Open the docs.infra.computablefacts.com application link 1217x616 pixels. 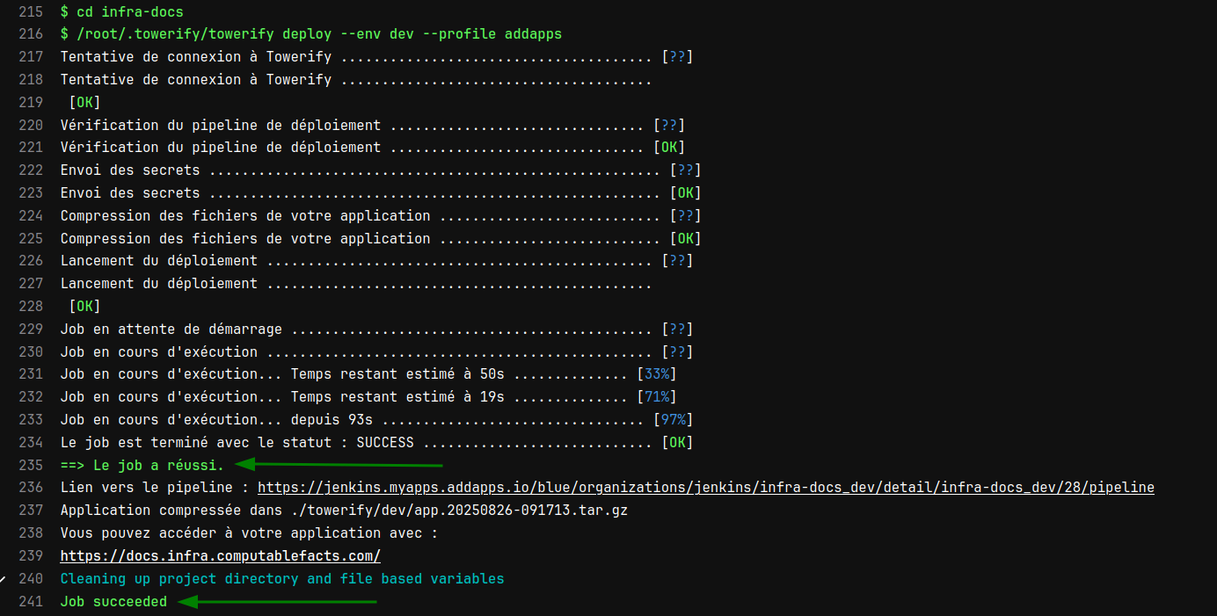[220, 555]
